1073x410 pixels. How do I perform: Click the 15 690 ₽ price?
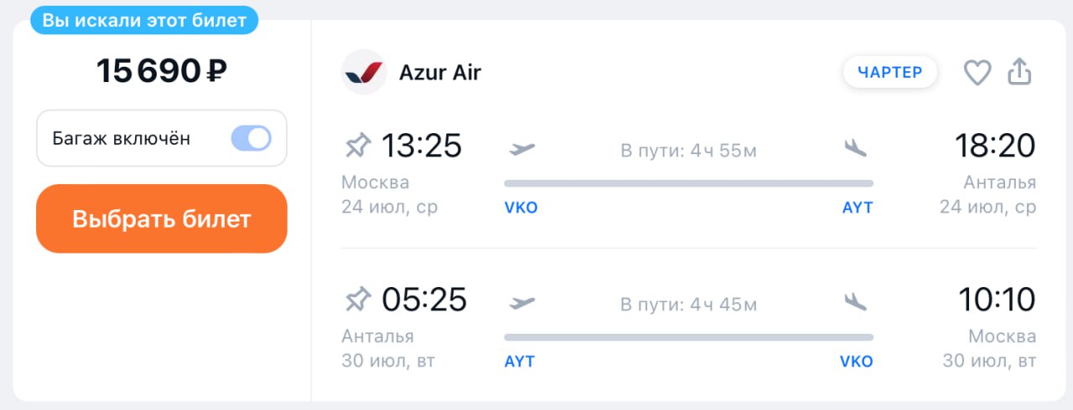coord(162,71)
